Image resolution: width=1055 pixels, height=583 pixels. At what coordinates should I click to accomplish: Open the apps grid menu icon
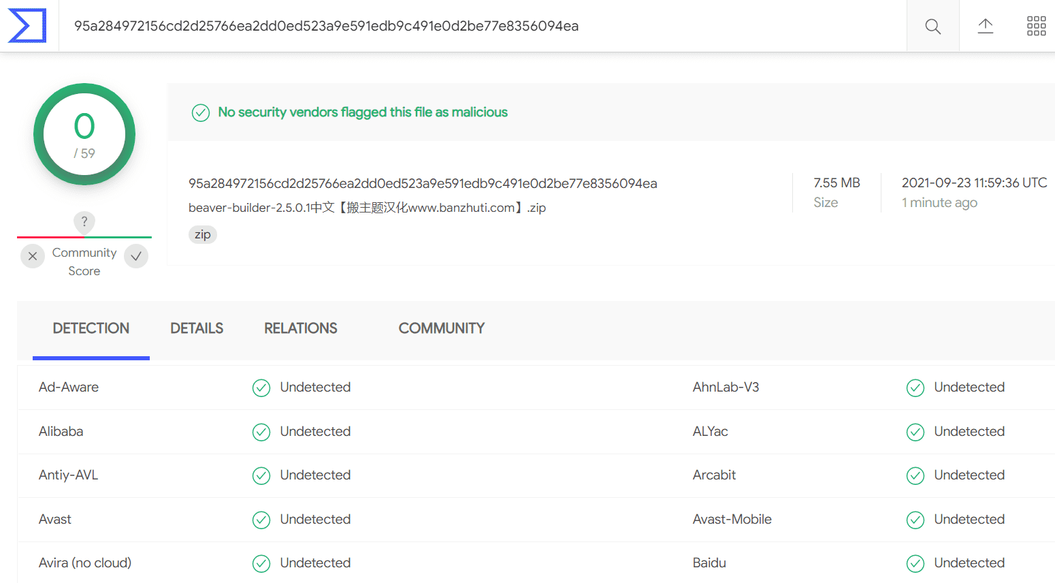[1037, 26]
